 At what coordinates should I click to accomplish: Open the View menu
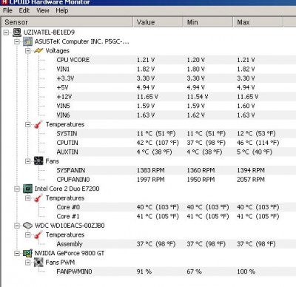(x=43, y=10)
